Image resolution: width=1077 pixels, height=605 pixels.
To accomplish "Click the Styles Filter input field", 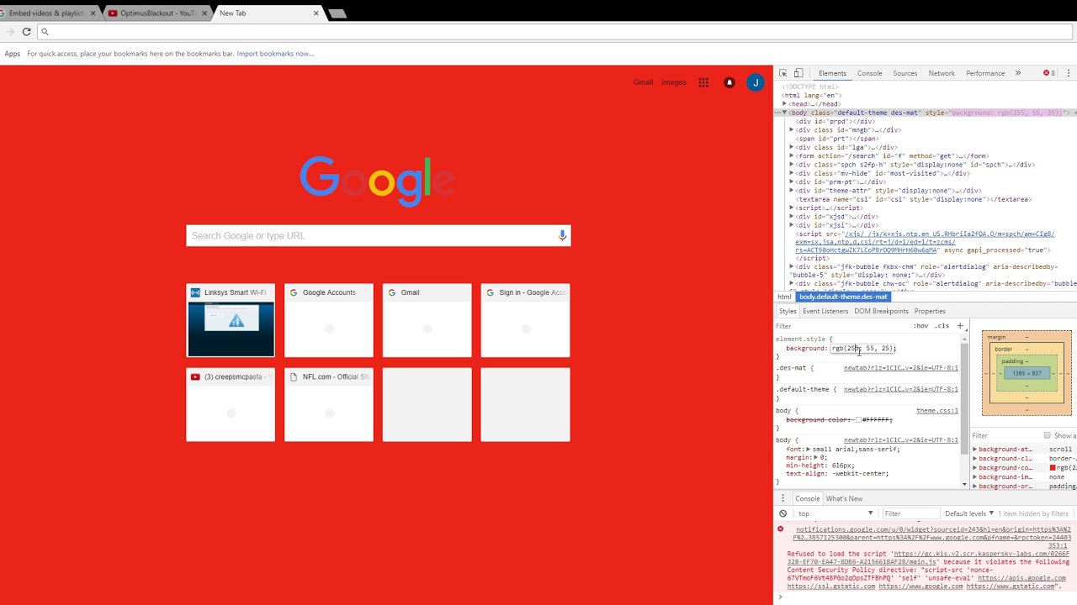I will 841,326.
